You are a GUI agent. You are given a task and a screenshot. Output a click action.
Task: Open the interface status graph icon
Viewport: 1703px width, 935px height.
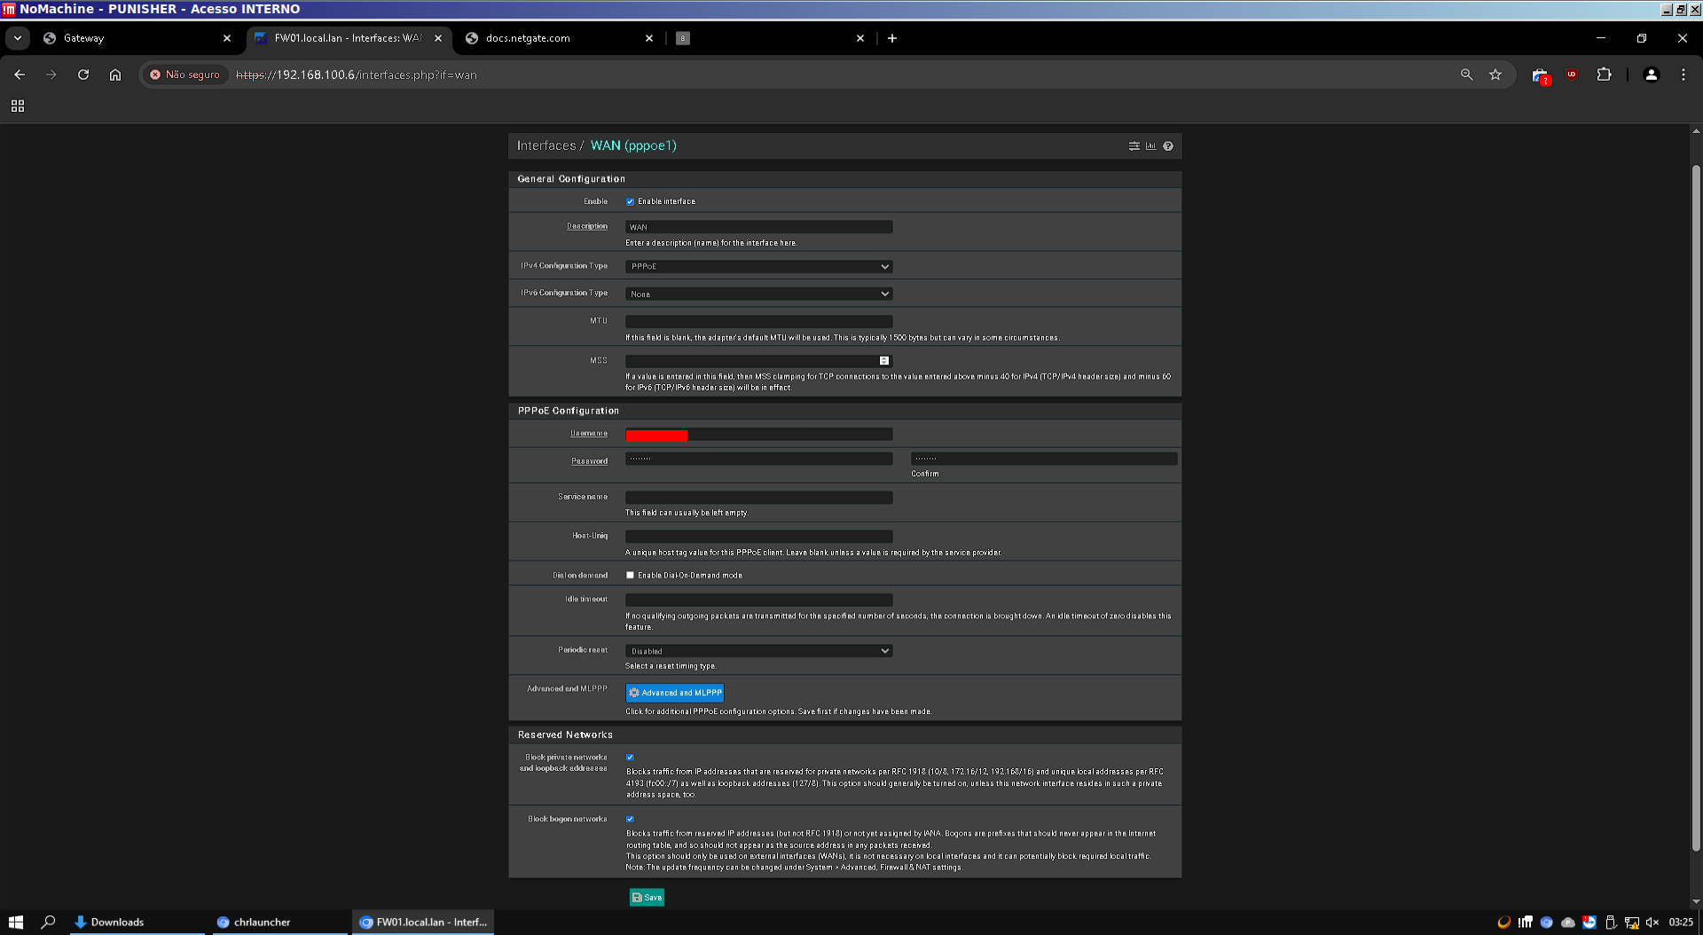[x=1150, y=146]
